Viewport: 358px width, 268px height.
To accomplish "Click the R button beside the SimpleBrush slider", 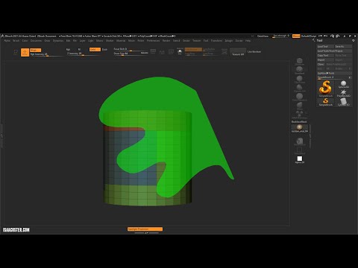I will pyautogui.click(x=350, y=77).
